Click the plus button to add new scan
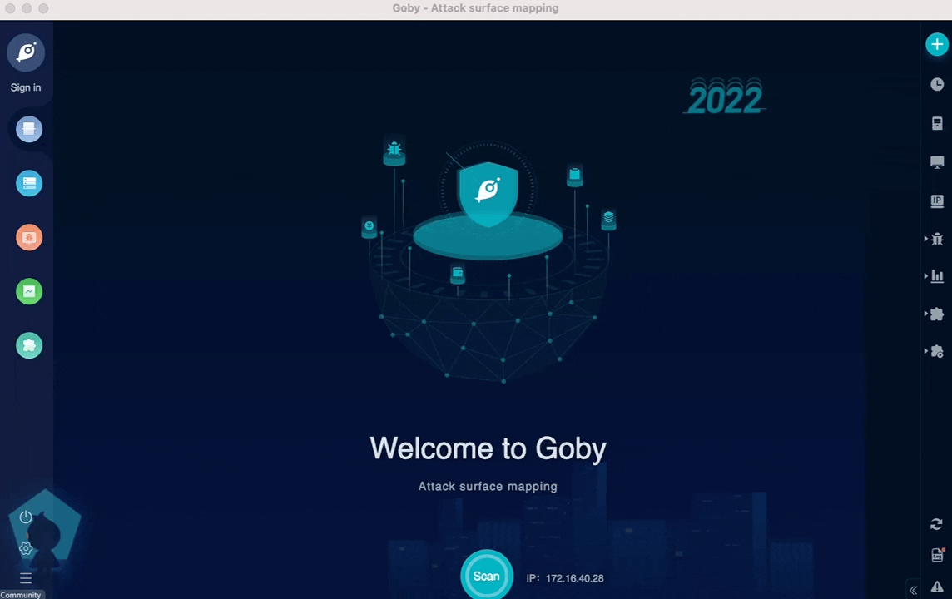Viewport: 952px width, 599px height. (x=937, y=45)
